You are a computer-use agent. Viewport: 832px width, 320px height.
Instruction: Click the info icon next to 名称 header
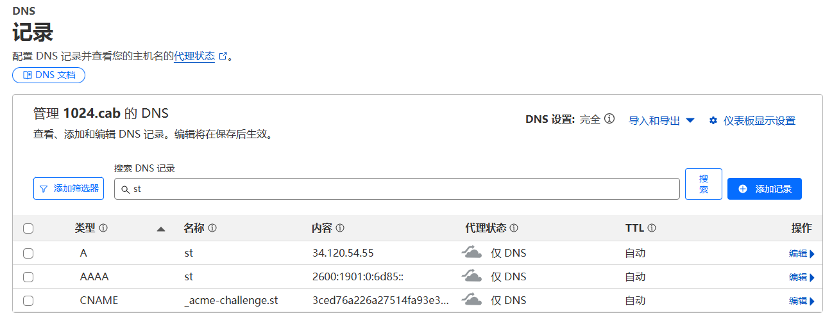212,228
